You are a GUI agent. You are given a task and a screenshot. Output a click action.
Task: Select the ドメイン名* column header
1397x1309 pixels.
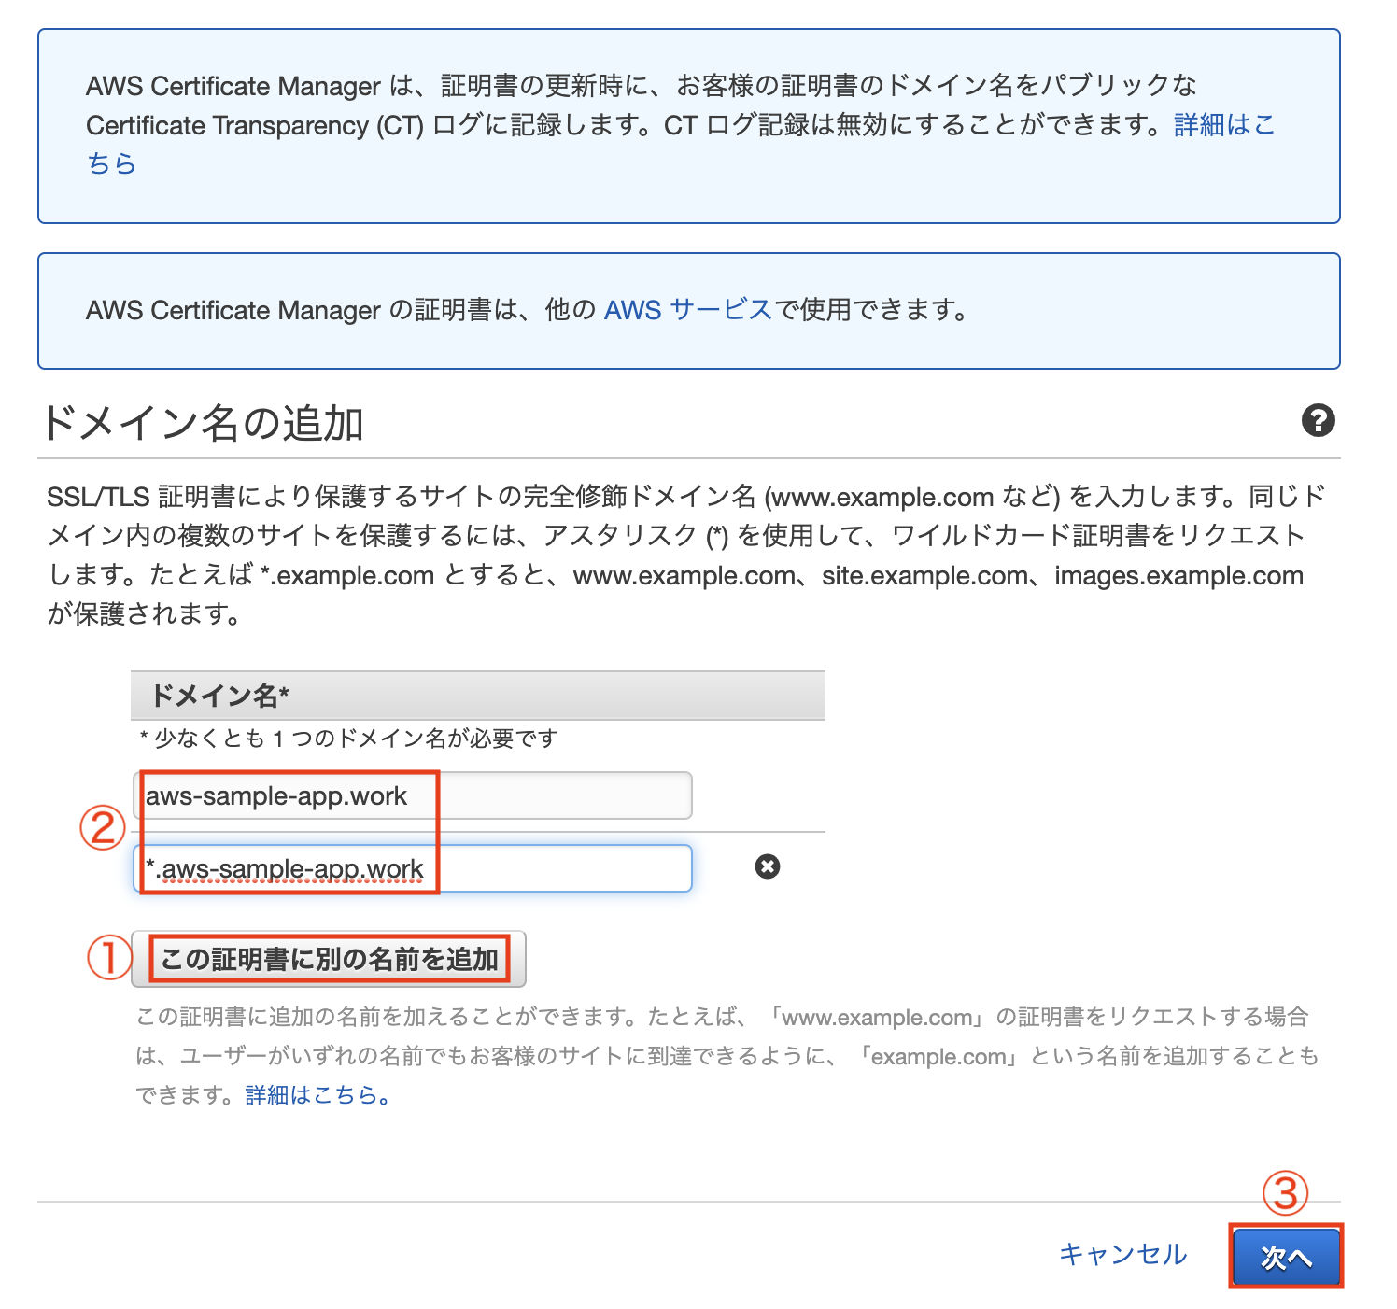(478, 696)
